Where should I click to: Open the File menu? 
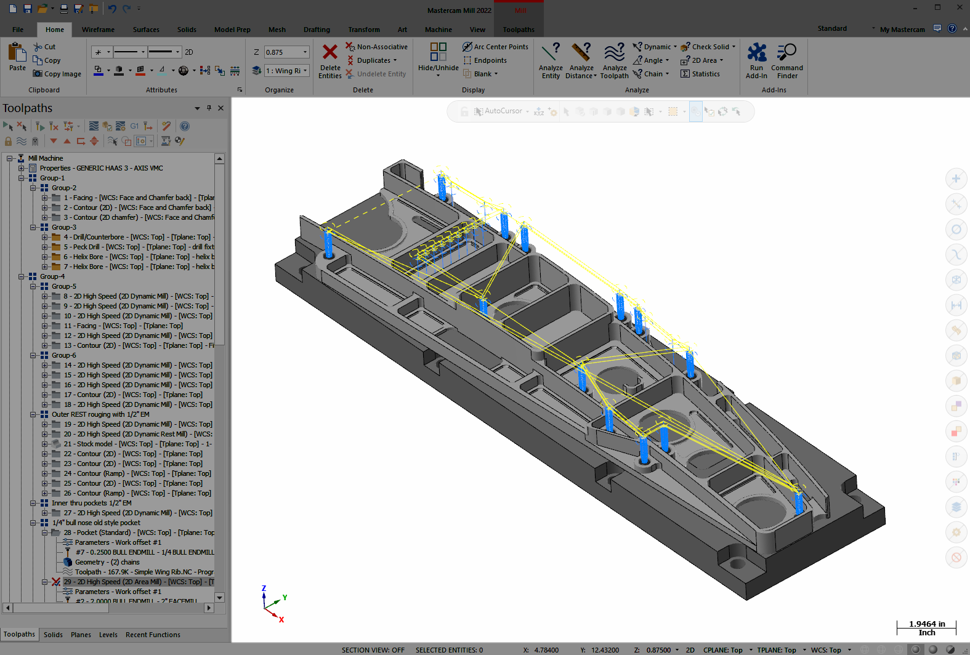[x=18, y=30]
